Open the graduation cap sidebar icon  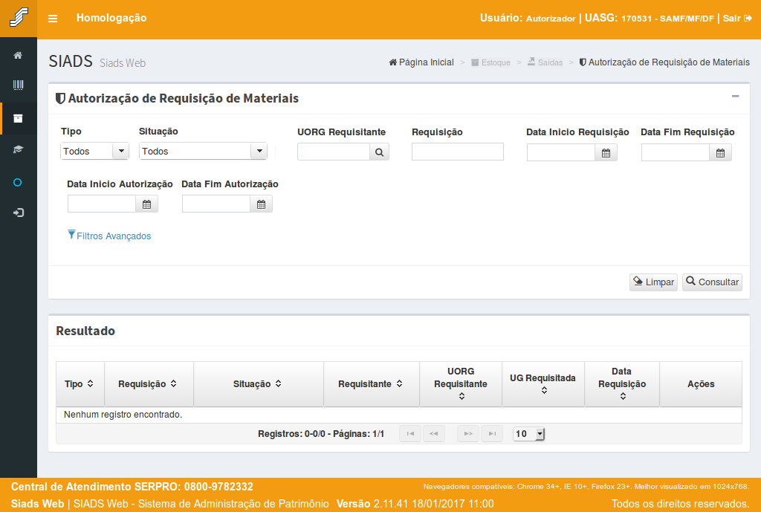18,149
